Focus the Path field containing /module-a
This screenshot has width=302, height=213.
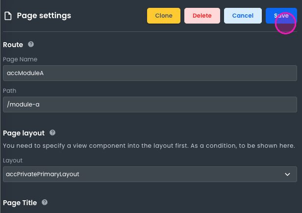point(150,104)
